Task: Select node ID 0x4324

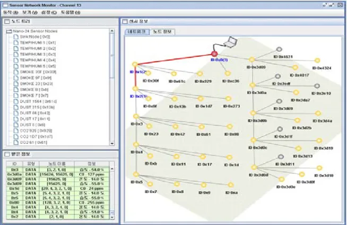Action: point(317,60)
